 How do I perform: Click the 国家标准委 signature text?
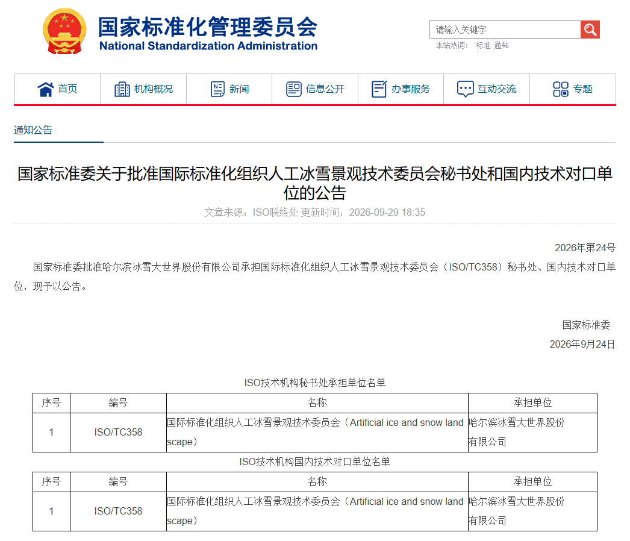(586, 325)
